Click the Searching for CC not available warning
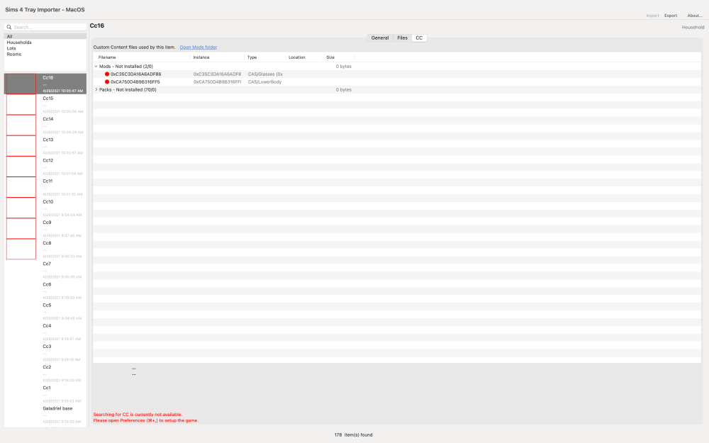Viewport: 709px width, 443px height. coord(138,415)
